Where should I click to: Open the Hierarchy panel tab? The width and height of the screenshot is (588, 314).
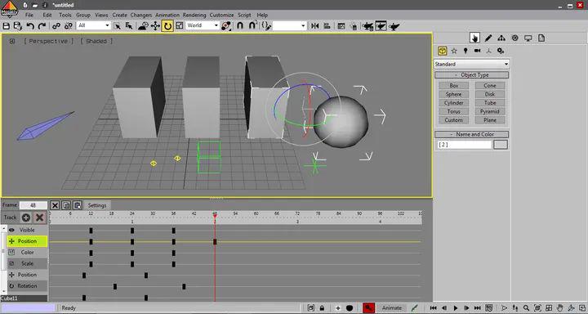coord(501,38)
